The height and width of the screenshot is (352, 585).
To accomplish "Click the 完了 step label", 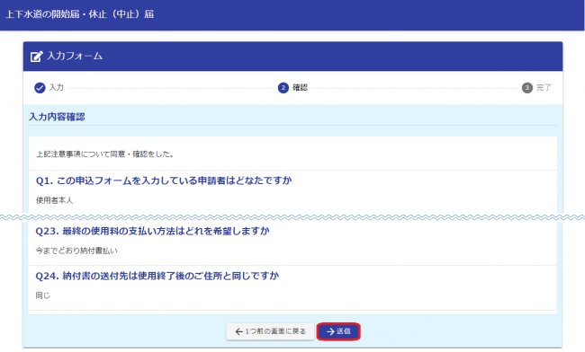I will coord(544,88).
